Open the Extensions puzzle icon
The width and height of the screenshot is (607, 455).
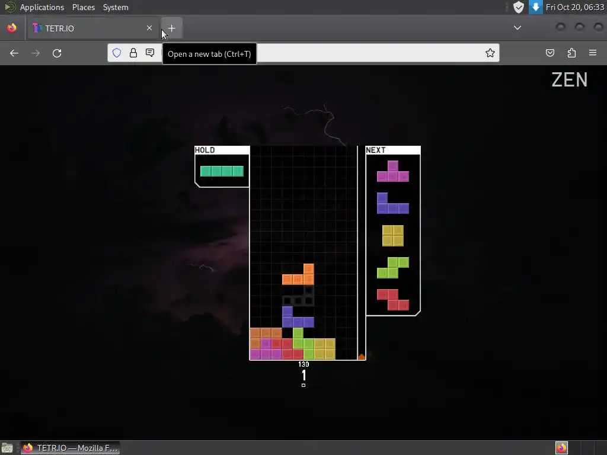coord(571,53)
